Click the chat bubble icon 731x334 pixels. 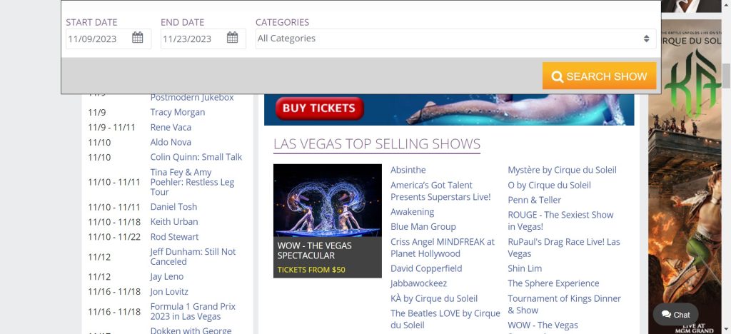click(666, 315)
